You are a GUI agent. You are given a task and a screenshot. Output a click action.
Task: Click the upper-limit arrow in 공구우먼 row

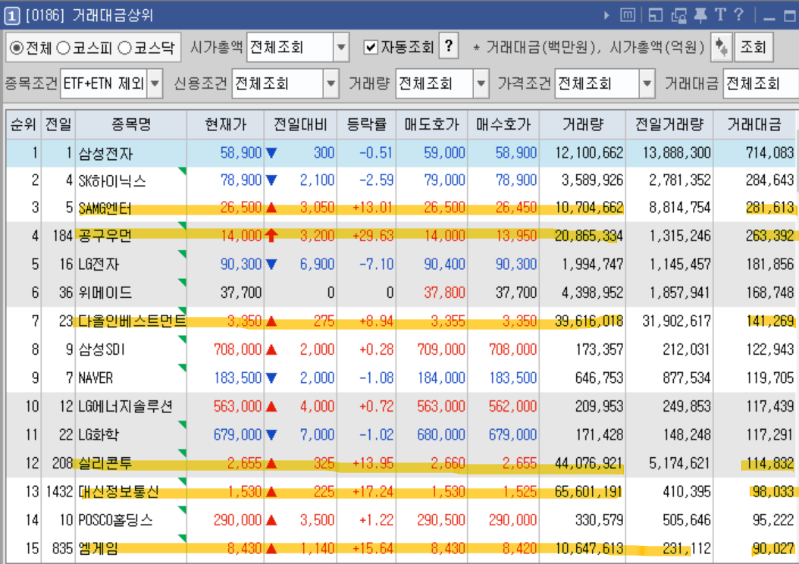(x=271, y=236)
